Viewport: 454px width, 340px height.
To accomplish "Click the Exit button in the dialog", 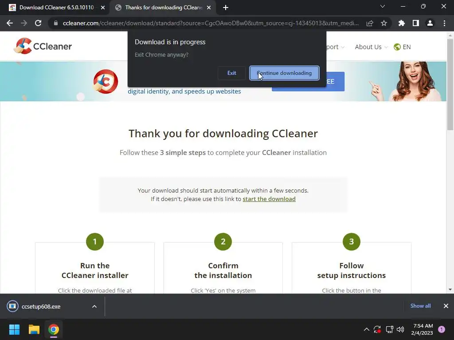I will point(231,73).
